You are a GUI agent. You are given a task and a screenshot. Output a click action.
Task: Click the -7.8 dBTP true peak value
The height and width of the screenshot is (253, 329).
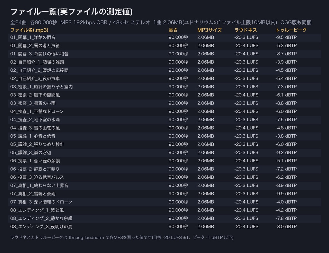[x=286, y=218]
